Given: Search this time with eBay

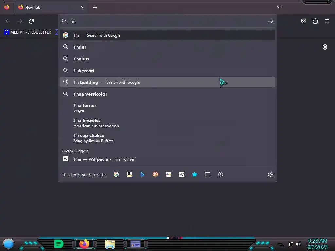Looking at the screenshot, I should coord(168,175).
